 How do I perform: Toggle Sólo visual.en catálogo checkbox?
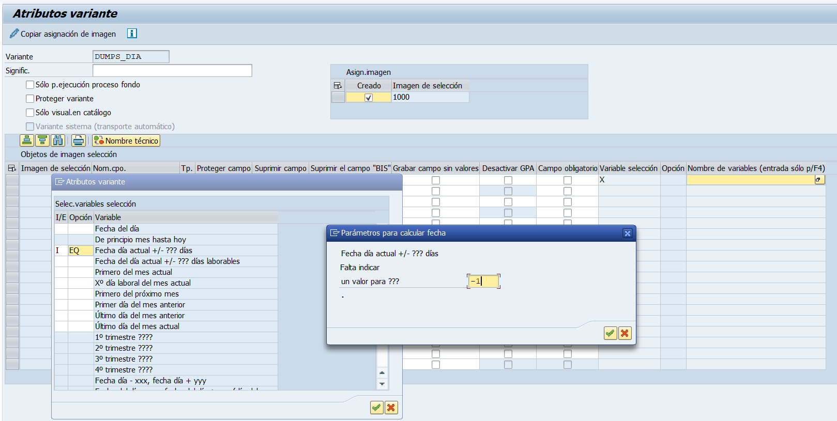coord(30,113)
